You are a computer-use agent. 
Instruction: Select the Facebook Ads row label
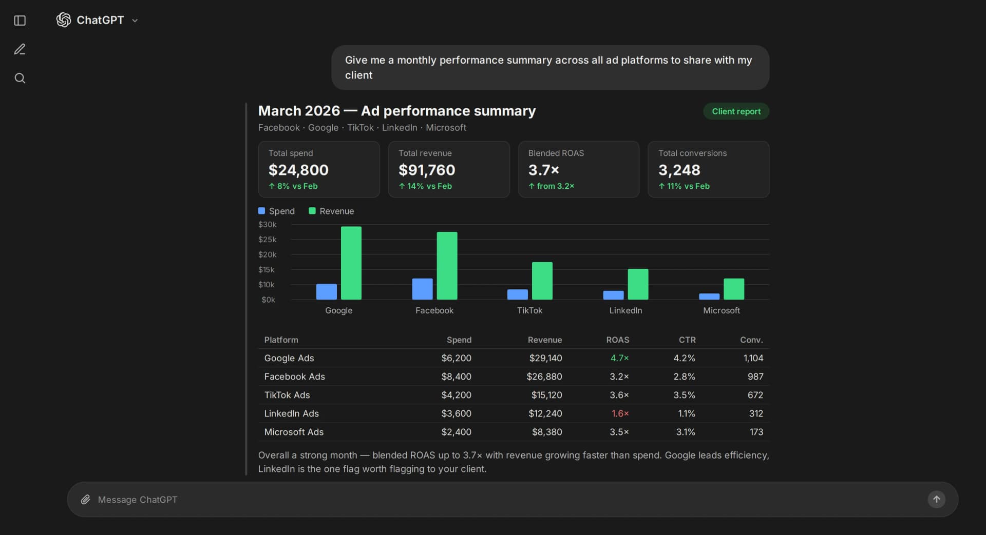coord(295,377)
